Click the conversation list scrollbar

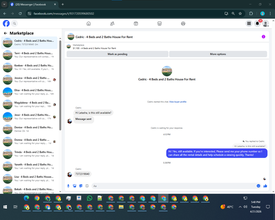[60, 85]
